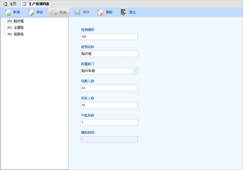
Task: Click the 组别名称 label text
Action: point(87,47)
